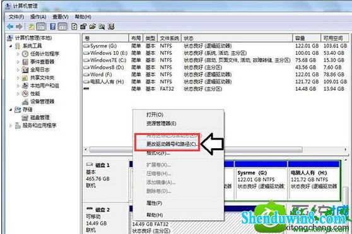Click the volume list right scroll arrow
The image size is (352, 234).
(345, 149)
